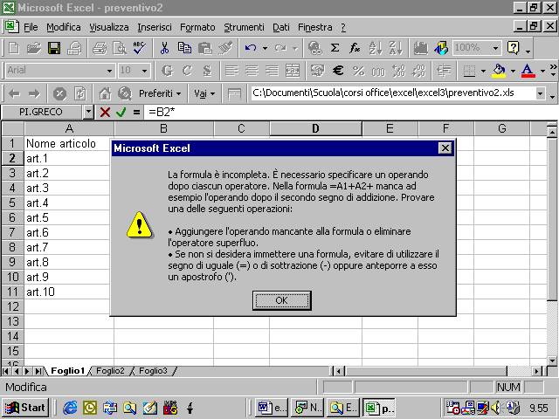Viewport: 559px width, 419px height.
Task: Click the formula bar equals button
Action: (x=136, y=113)
